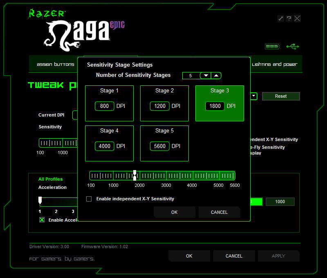Click the Reset button
Screen dimensions: 327x278
pyautogui.click(x=281, y=96)
